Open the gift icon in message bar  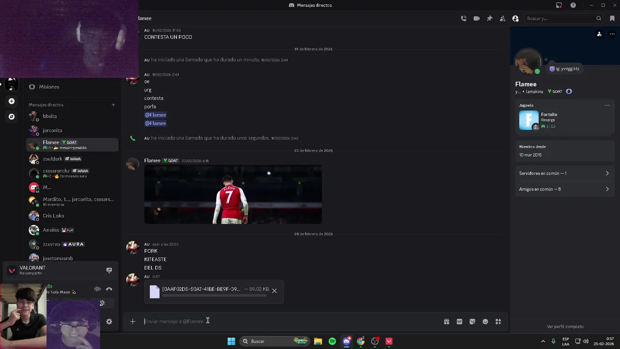click(x=447, y=321)
